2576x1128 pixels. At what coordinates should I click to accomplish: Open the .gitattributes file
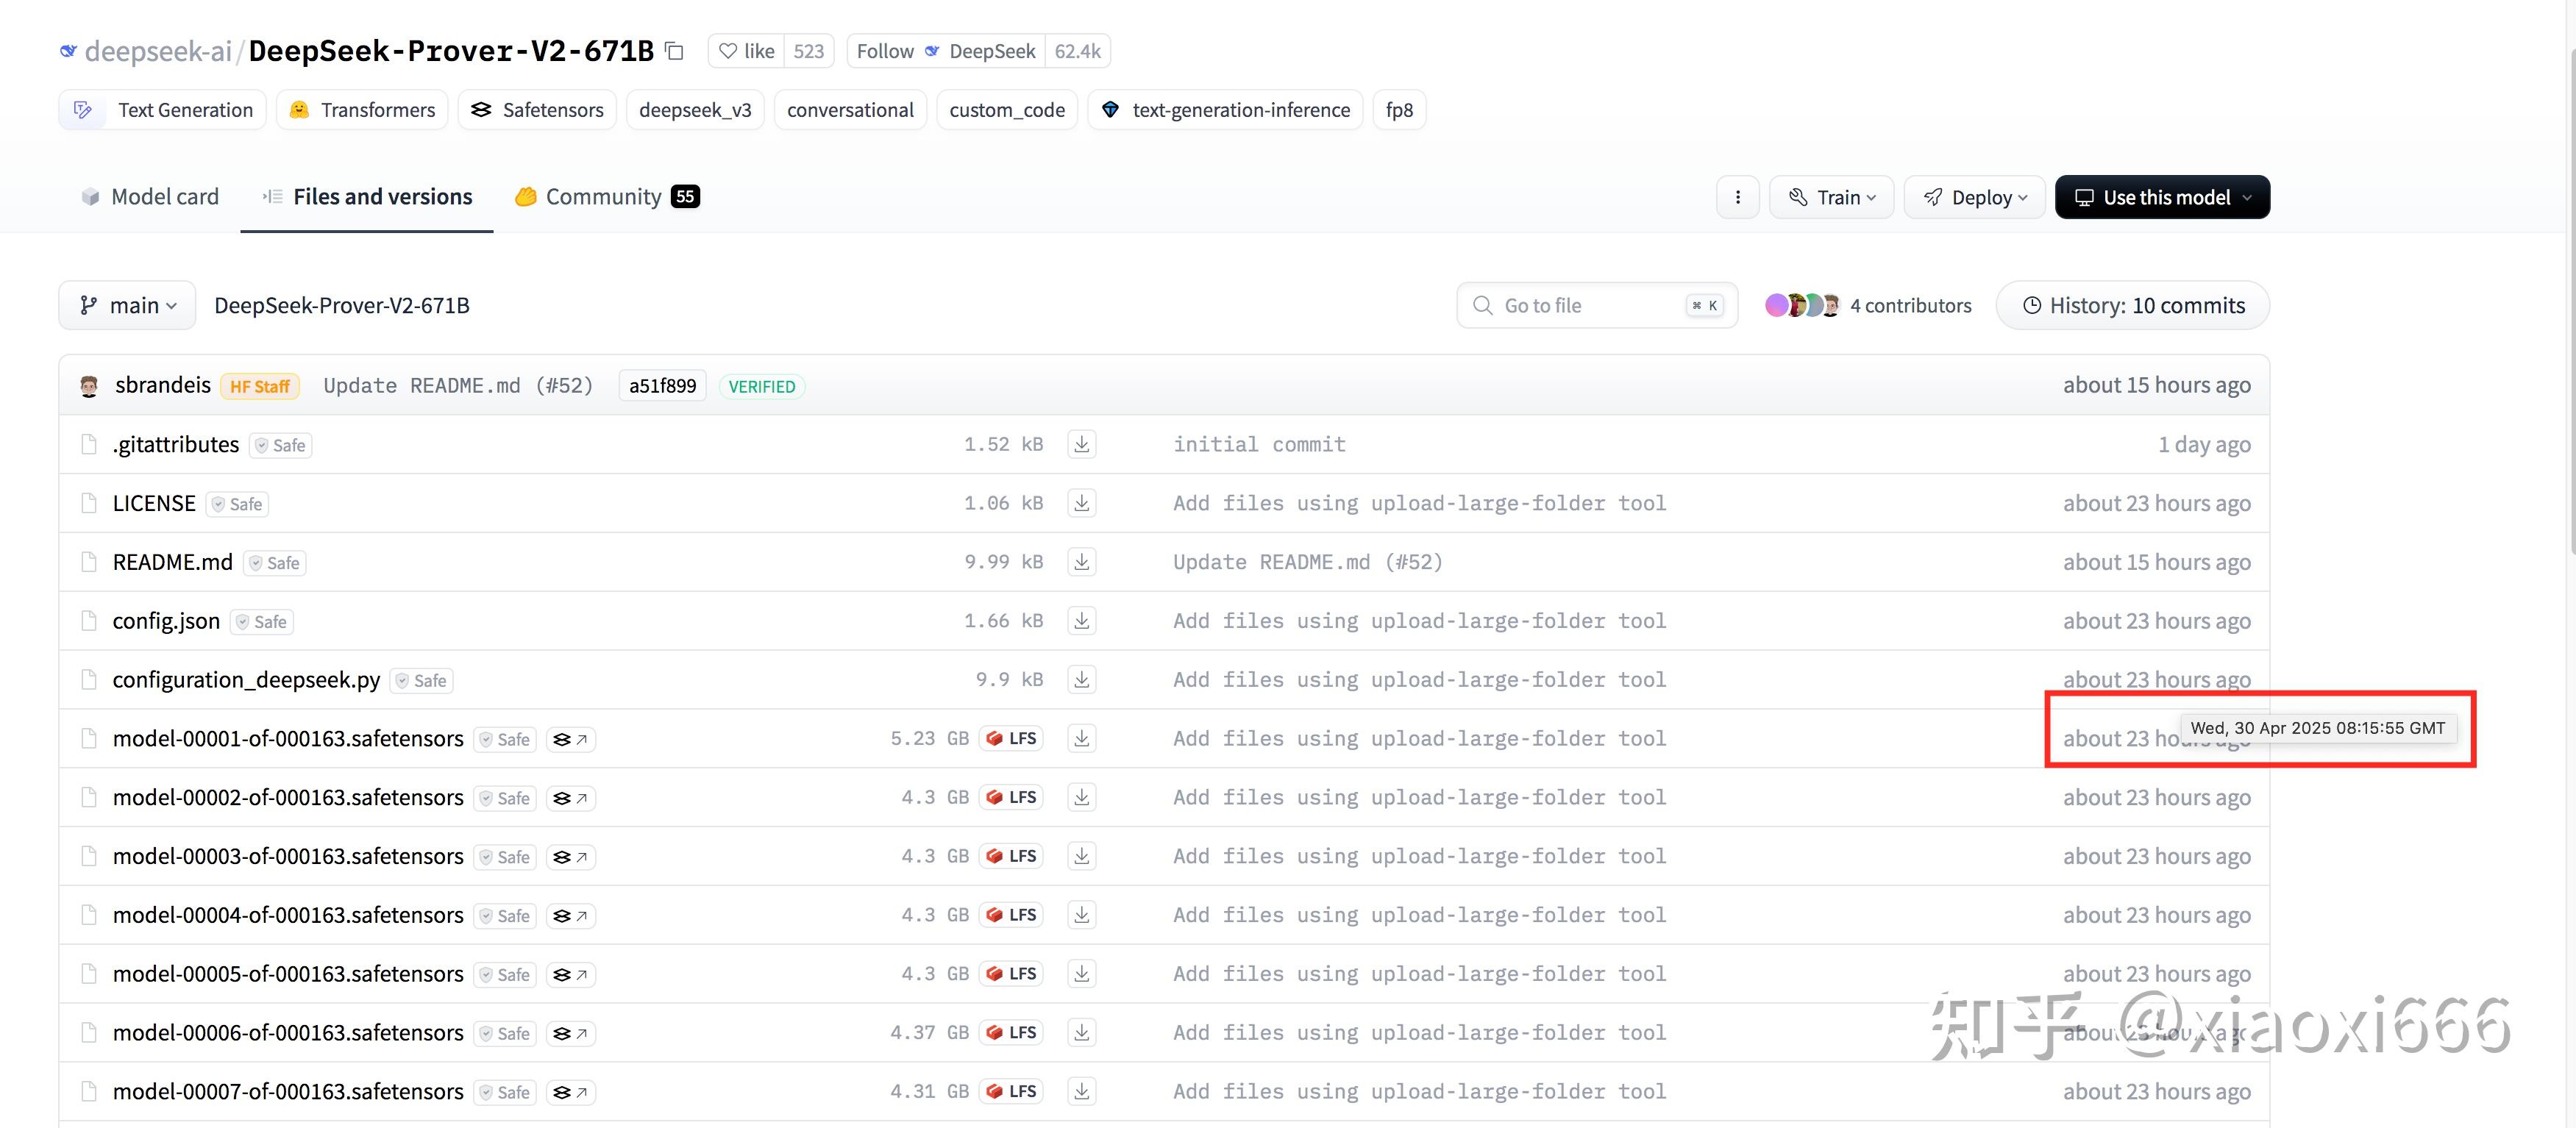176,445
